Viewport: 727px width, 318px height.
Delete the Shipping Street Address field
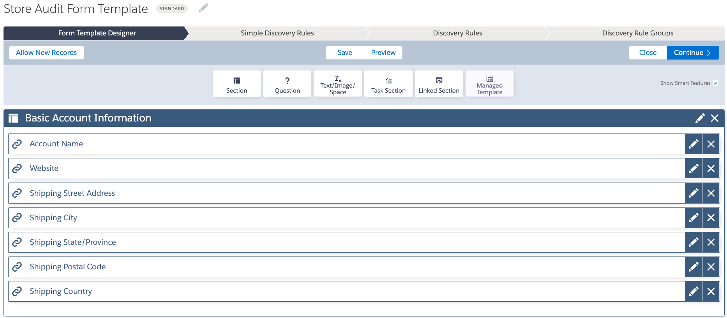click(711, 193)
